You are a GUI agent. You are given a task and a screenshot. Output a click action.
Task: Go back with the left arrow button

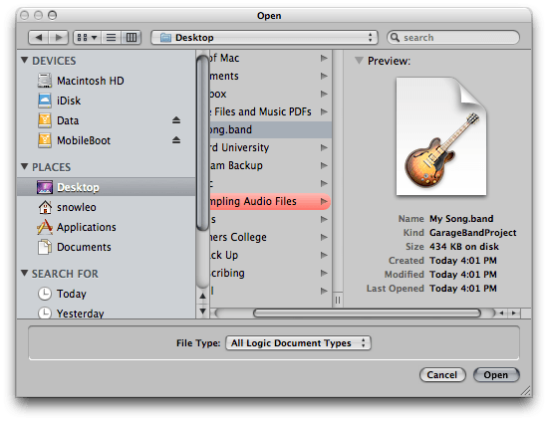39,38
